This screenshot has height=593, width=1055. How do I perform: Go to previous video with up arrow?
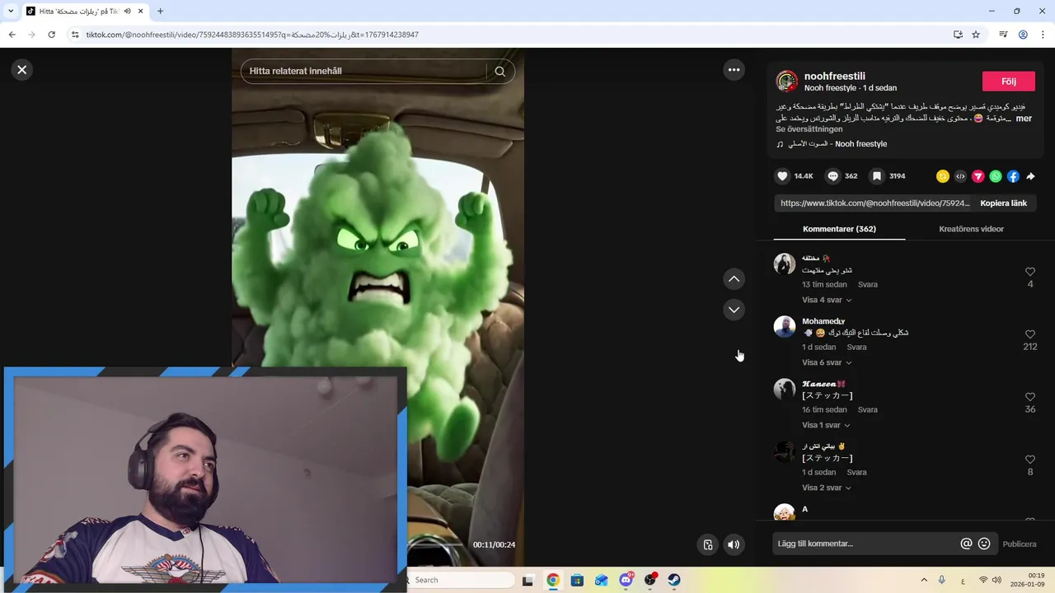coord(734,279)
